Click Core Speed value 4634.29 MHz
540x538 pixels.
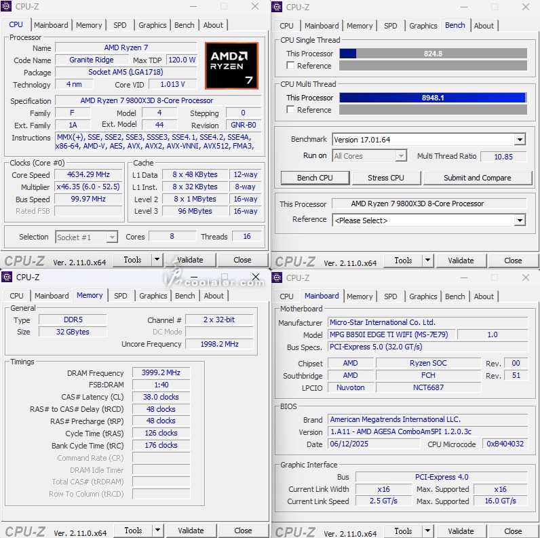(x=88, y=174)
